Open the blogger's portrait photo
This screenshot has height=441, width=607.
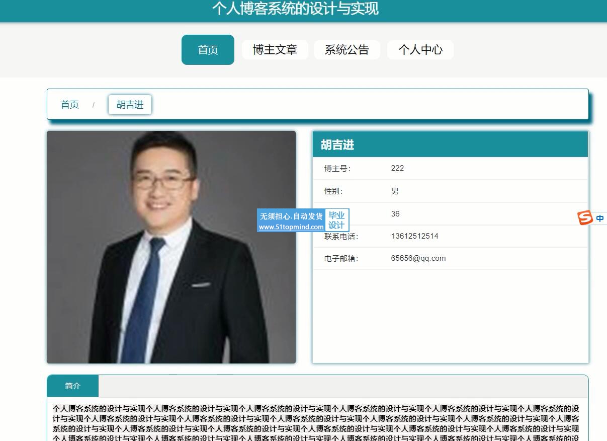pos(171,247)
